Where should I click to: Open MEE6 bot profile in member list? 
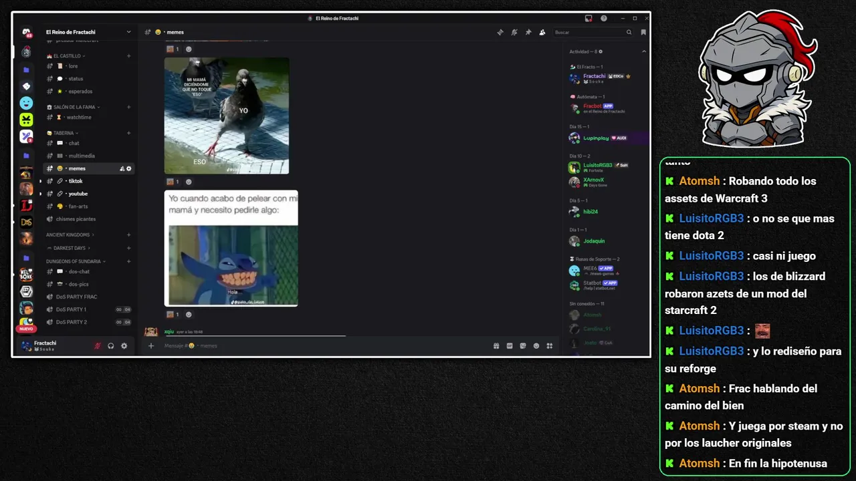pos(607,271)
